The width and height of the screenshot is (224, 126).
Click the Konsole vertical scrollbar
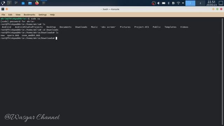(x=222, y=71)
